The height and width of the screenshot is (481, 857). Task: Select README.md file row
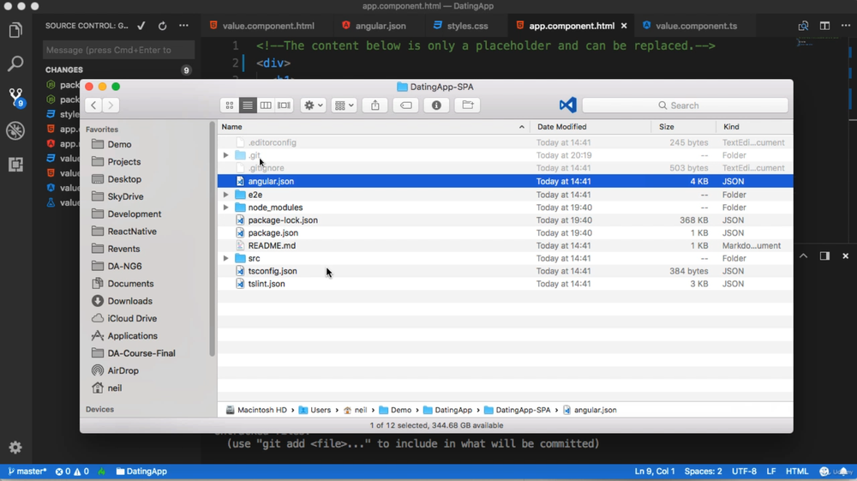[x=505, y=245]
